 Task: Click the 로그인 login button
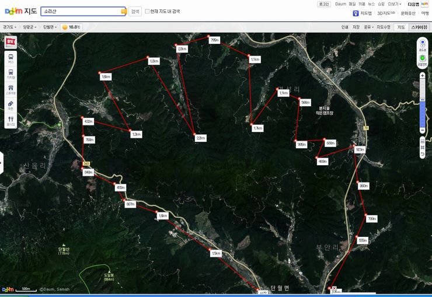point(324,4)
